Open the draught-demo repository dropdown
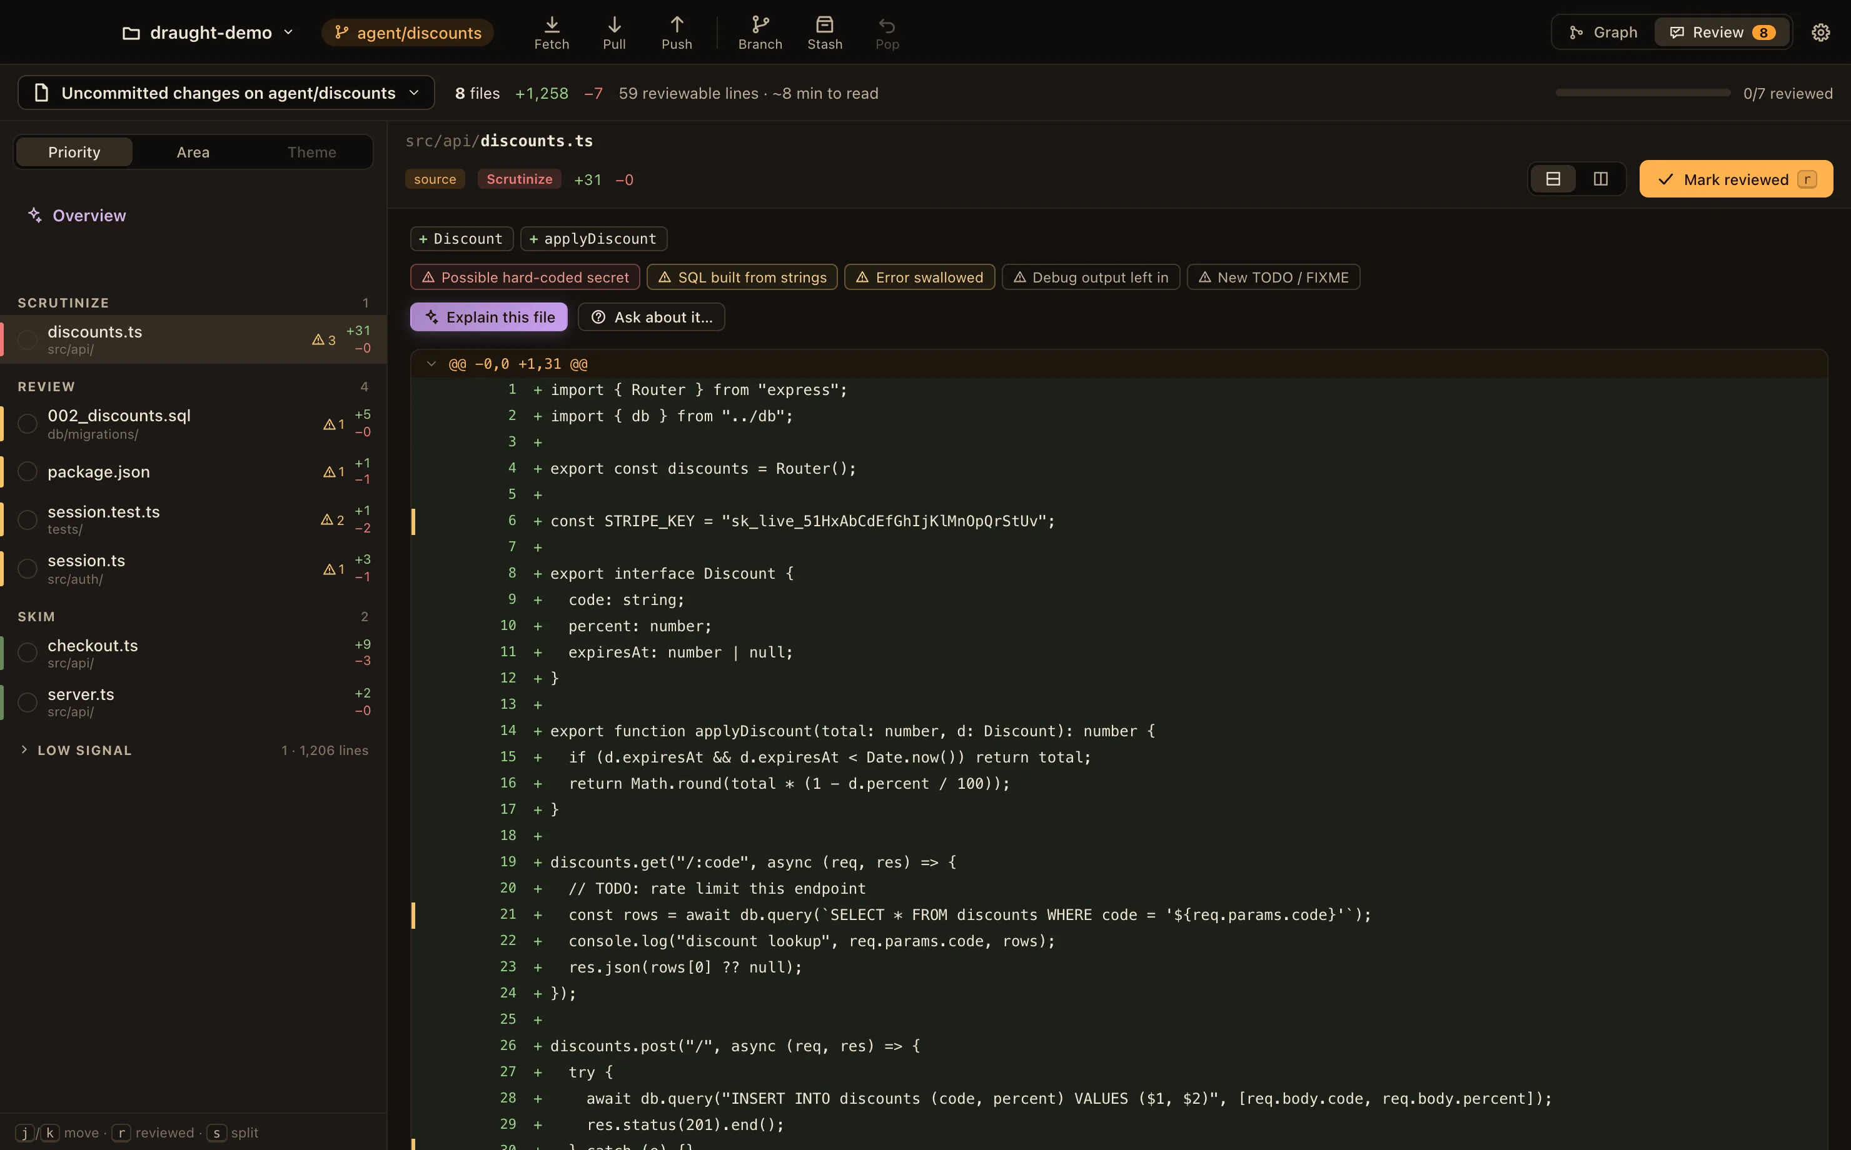 point(208,32)
